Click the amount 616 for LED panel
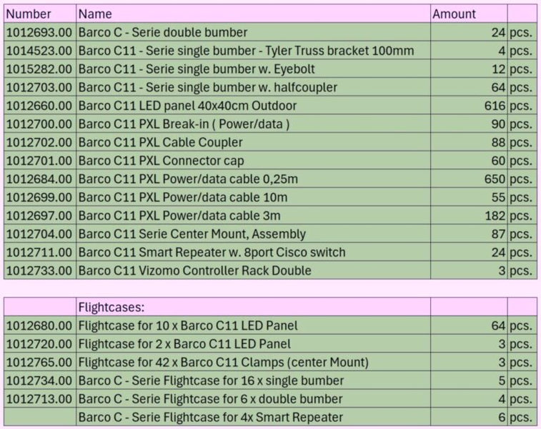The image size is (541, 429). click(x=469, y=106)
